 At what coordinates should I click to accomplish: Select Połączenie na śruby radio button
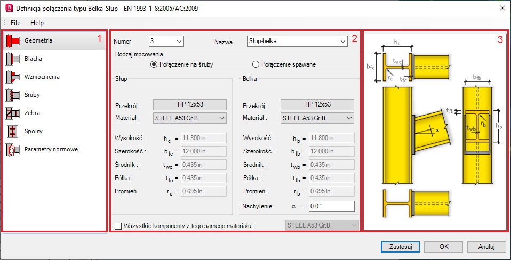coord(154,64)
